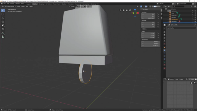This screenshot has width=197, height=111.
Task: Open the Object Mode dropdown
Action: (10, 6)
